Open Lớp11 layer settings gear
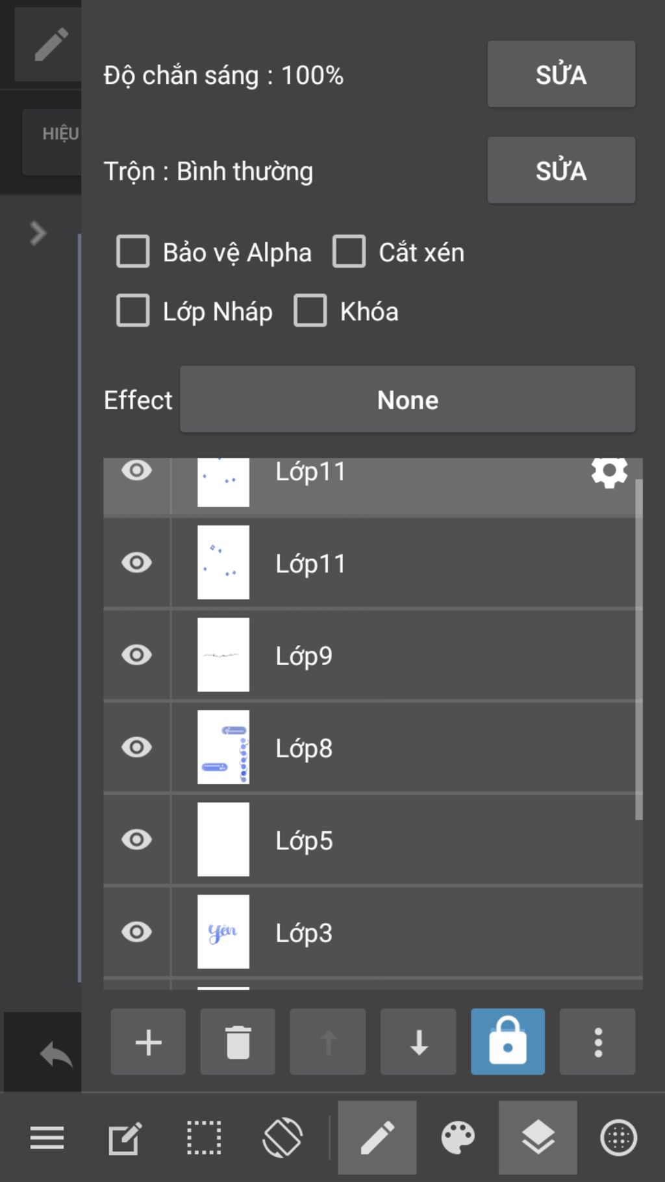This screenshot has width=665, height=1182. [609, 472]
